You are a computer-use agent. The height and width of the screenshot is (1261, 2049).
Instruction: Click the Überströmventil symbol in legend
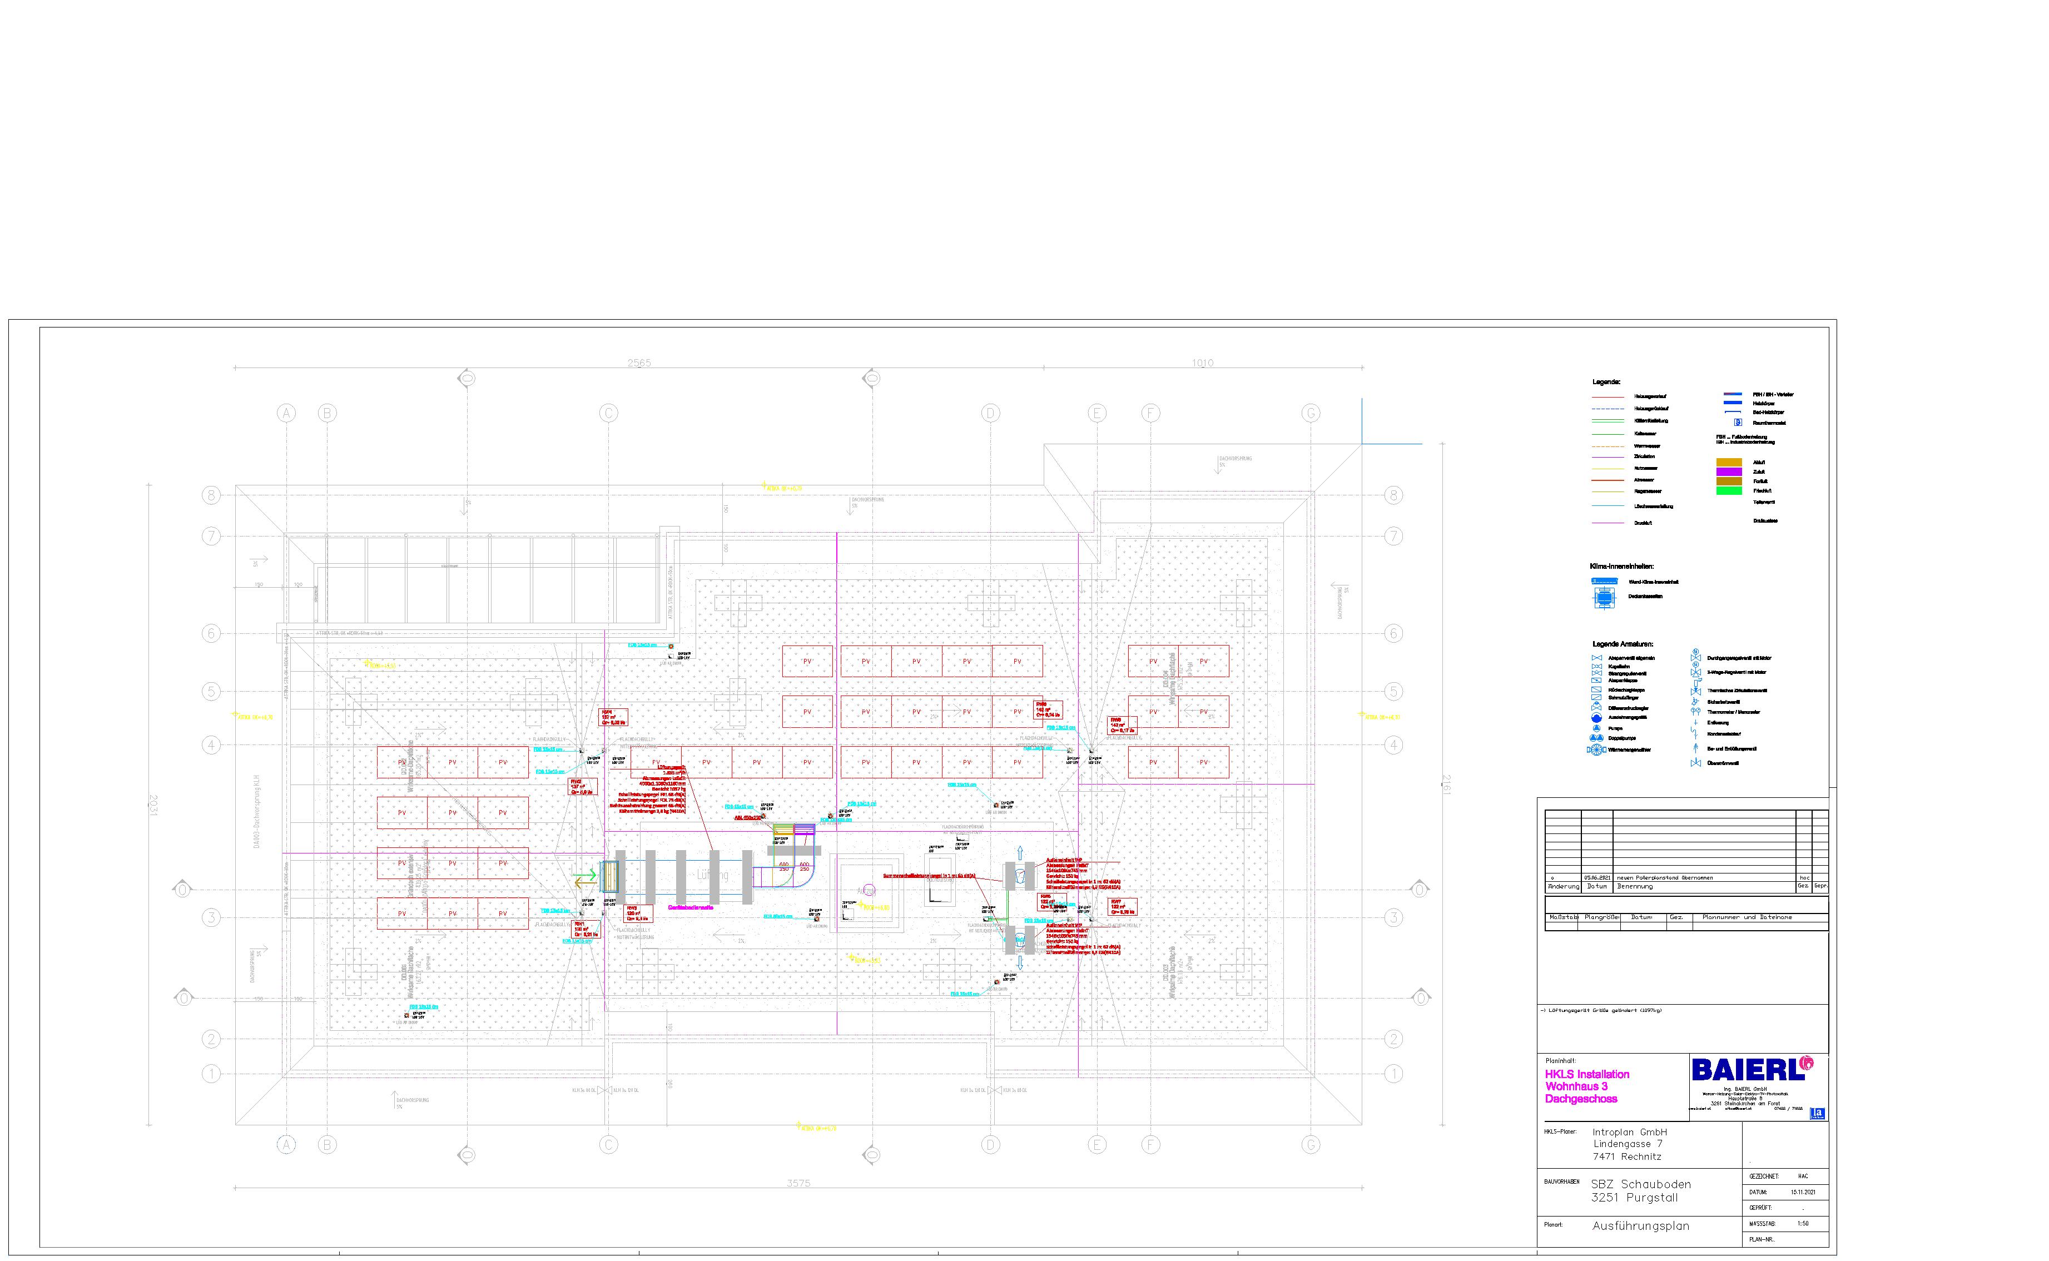1696,763
